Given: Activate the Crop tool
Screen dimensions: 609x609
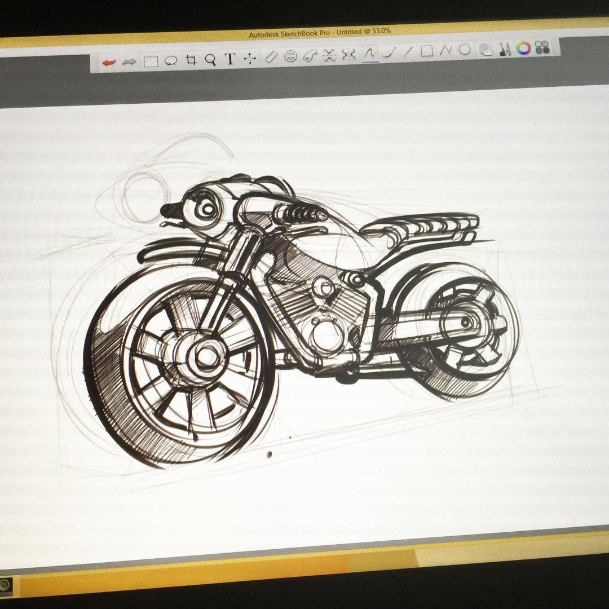Looking at the screenshot, I should point(191,60).
